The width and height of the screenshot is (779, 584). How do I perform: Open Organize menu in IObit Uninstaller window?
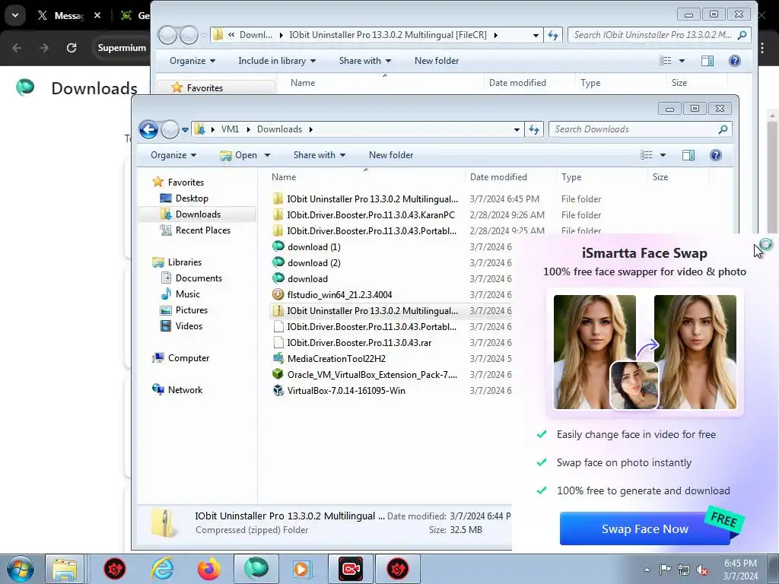pyautogui.click(x=192, y=61)
